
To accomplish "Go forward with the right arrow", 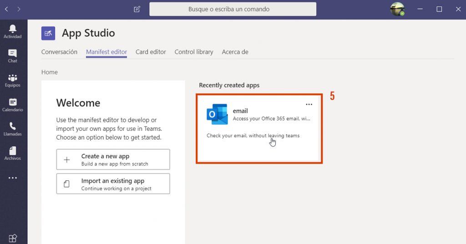I will pos(19,9).
